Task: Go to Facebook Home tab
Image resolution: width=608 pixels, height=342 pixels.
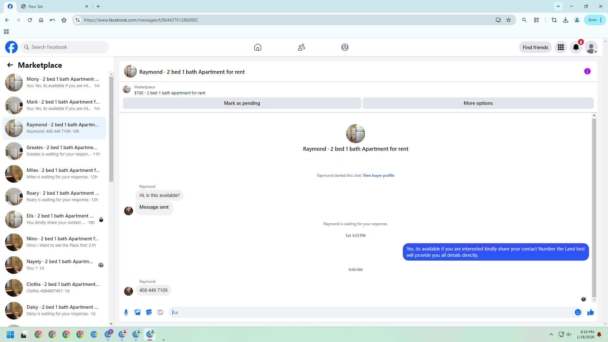Action: pos(257,47)
